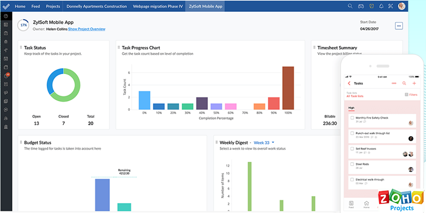Open the wrench and screwdriver setup icon
Image resolution: width=426 pixels, height=213 pixels.
(391, 6)
